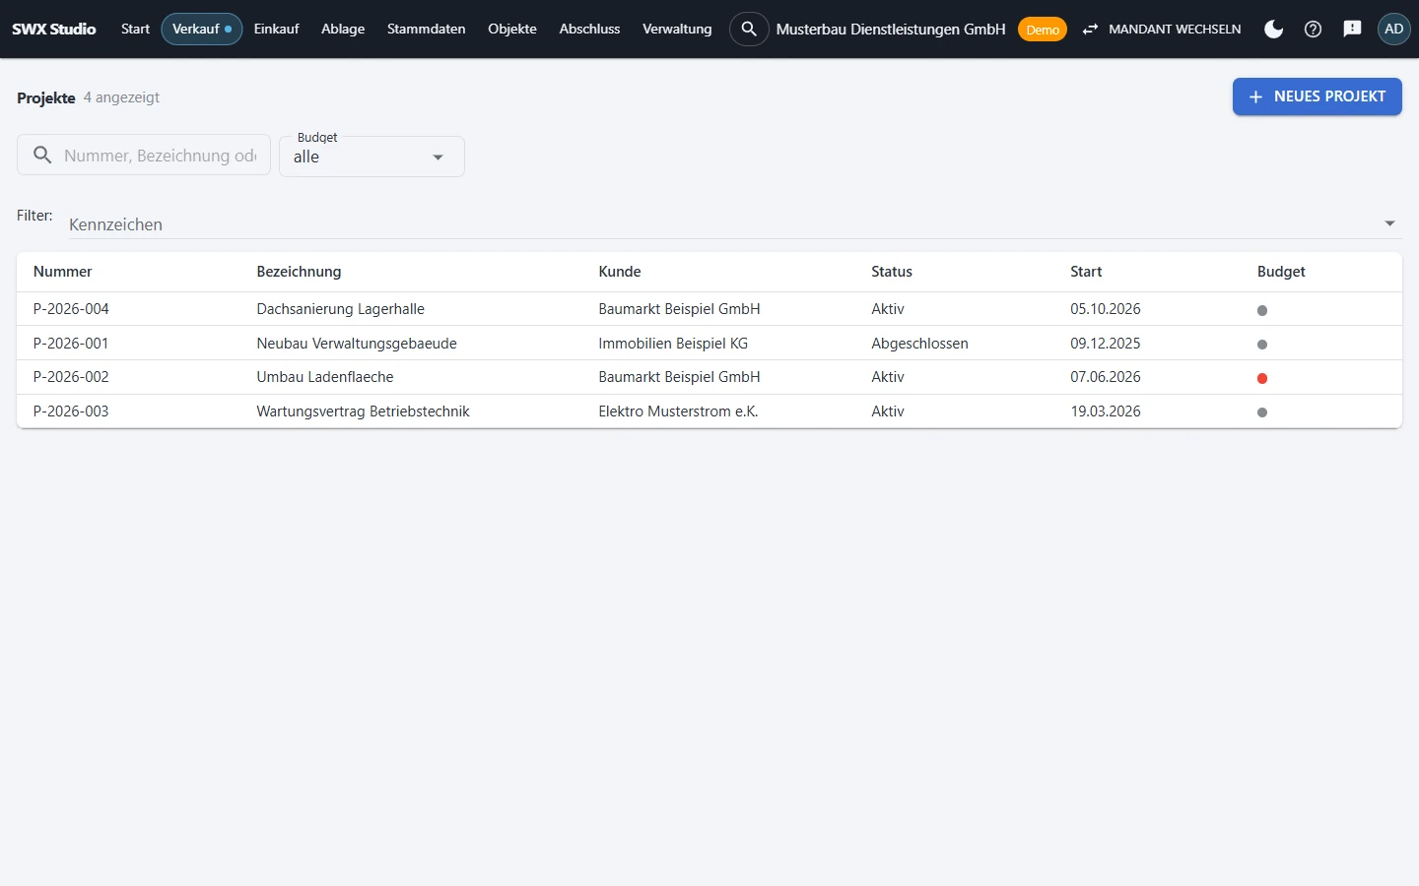Open the Verwaltung menu
The height and width of the screenshot is (886, 1419).
pyautogui.click(x=677, y=29)
